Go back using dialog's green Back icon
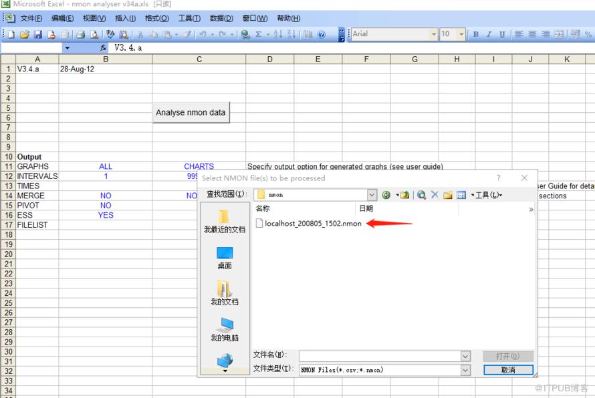 coord(386,195)
